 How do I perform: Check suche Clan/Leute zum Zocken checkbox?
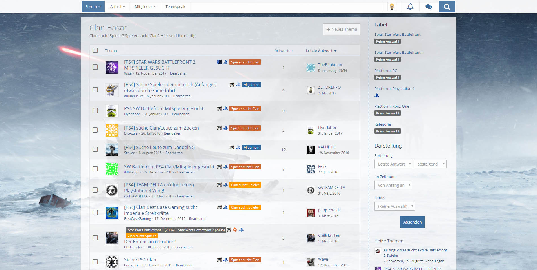coord(95,130)
